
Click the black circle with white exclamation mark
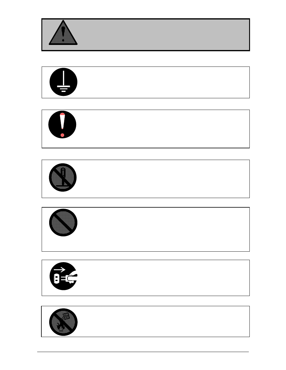(x=62, y=125)
